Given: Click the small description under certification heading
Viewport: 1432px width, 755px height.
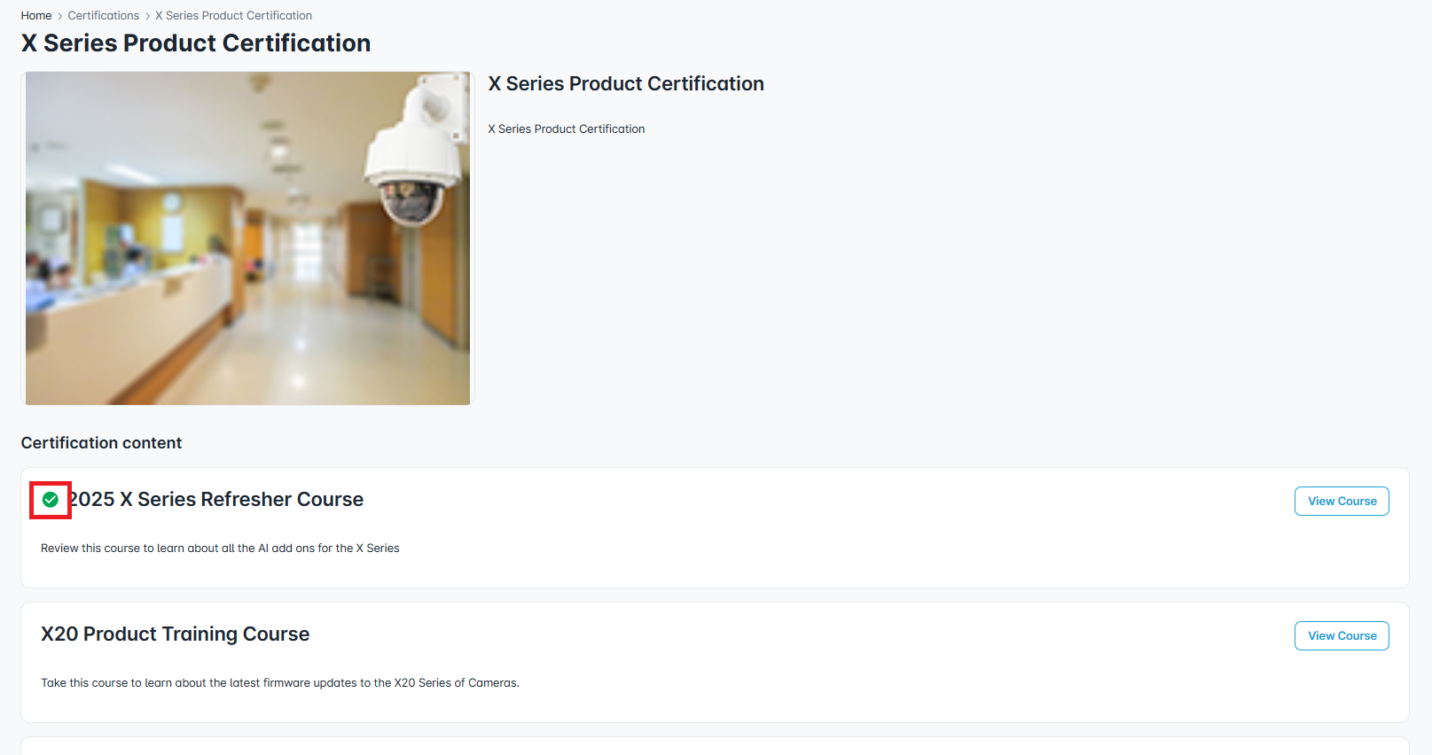Looking at the screenshot, I should pos(567,129).
